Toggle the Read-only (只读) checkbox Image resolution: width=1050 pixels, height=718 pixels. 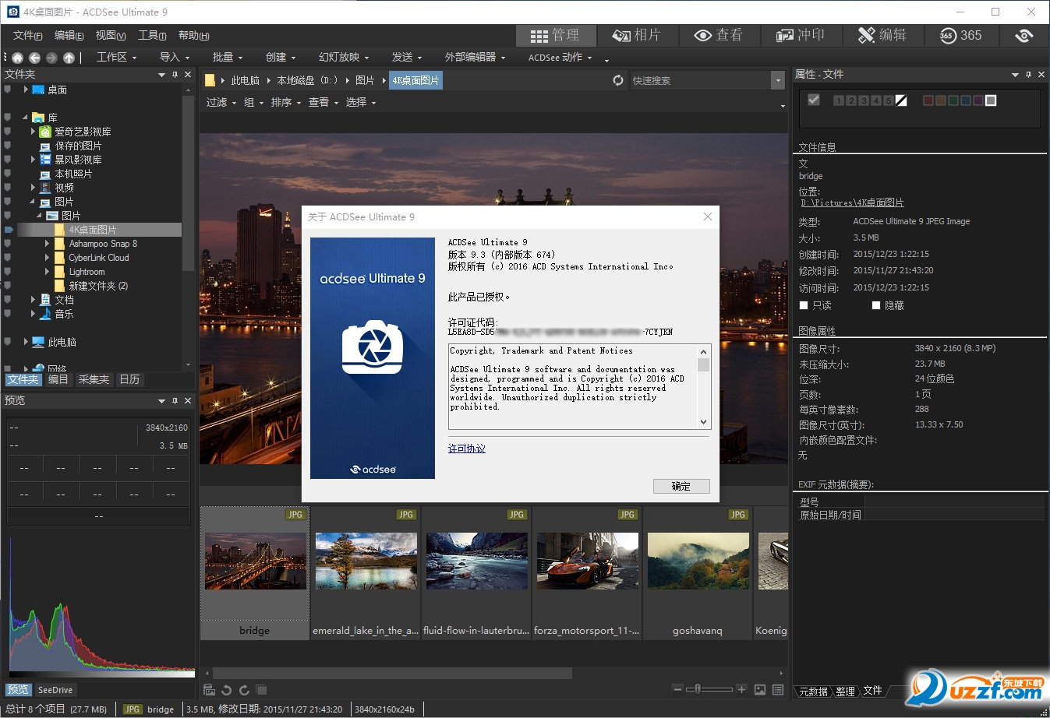click(804, 305)
